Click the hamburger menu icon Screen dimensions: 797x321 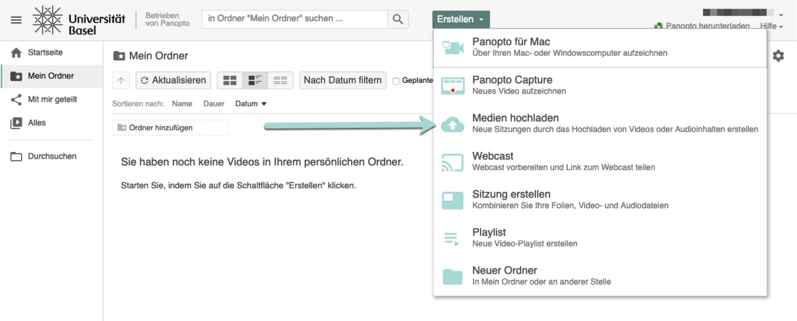coord(16,20)
